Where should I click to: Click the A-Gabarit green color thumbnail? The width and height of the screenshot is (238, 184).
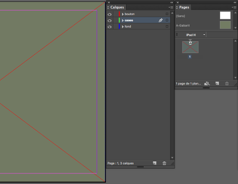pyautogui.click(x=225, y=25)
